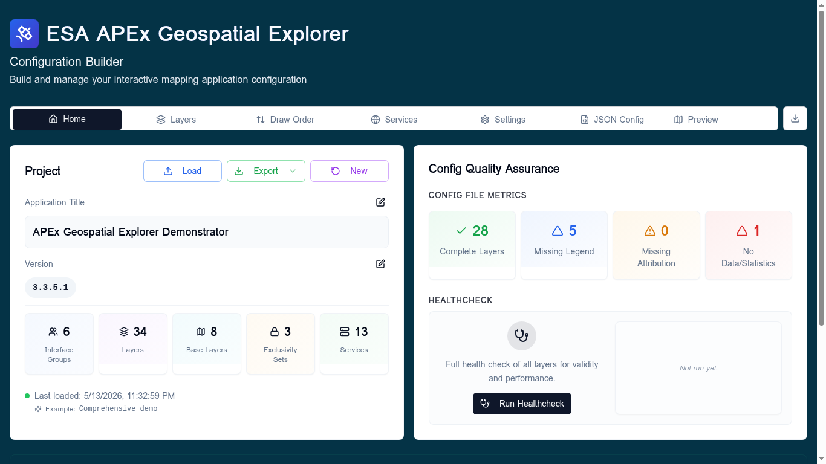The image size is (826, 464).
Task: Click the 34 Layers count value
Action: pos(140,332)
